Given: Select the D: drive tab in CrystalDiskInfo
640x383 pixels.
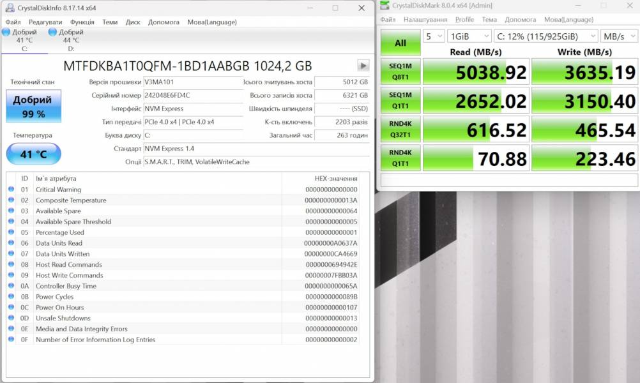Looking at the screenshot, I should (x=71, y=40).
